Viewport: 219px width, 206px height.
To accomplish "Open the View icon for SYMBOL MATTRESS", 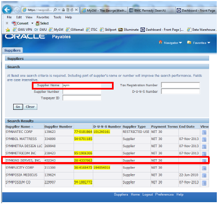I will (x=204, y=140).
